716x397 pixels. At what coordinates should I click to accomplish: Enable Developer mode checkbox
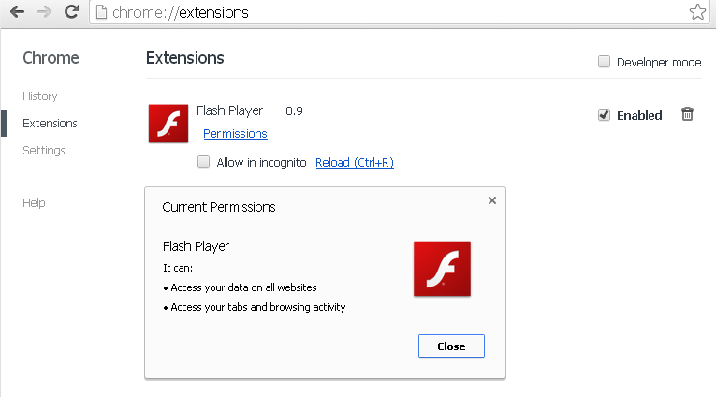pos(604,61)
